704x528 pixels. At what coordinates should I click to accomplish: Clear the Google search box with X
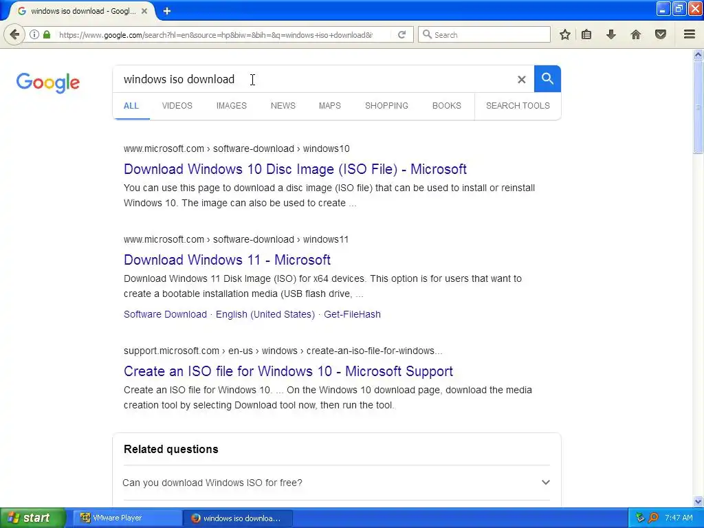(521, 80)
